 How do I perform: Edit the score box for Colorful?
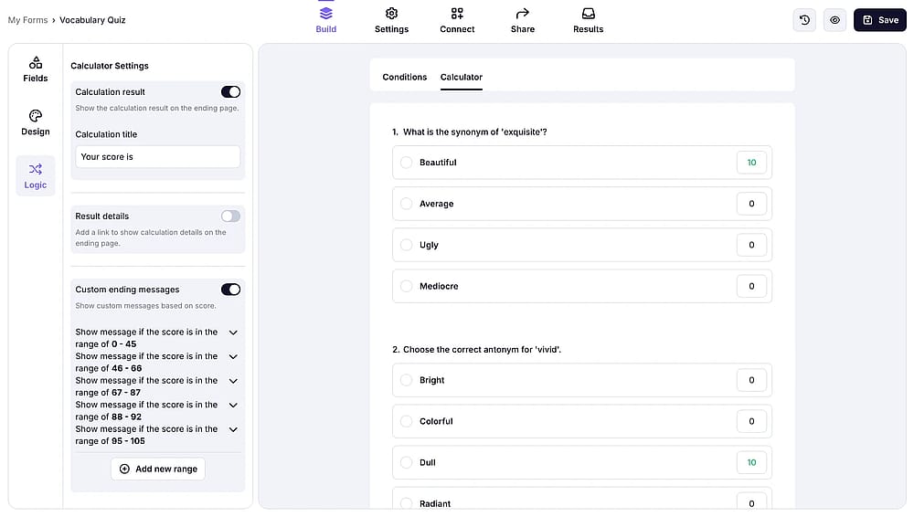coord(751,421)
